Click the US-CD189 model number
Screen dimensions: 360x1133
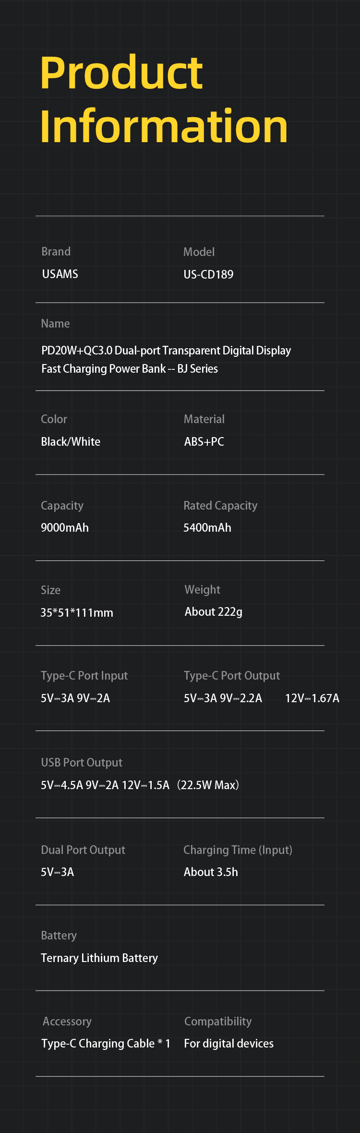pos(208,275)
